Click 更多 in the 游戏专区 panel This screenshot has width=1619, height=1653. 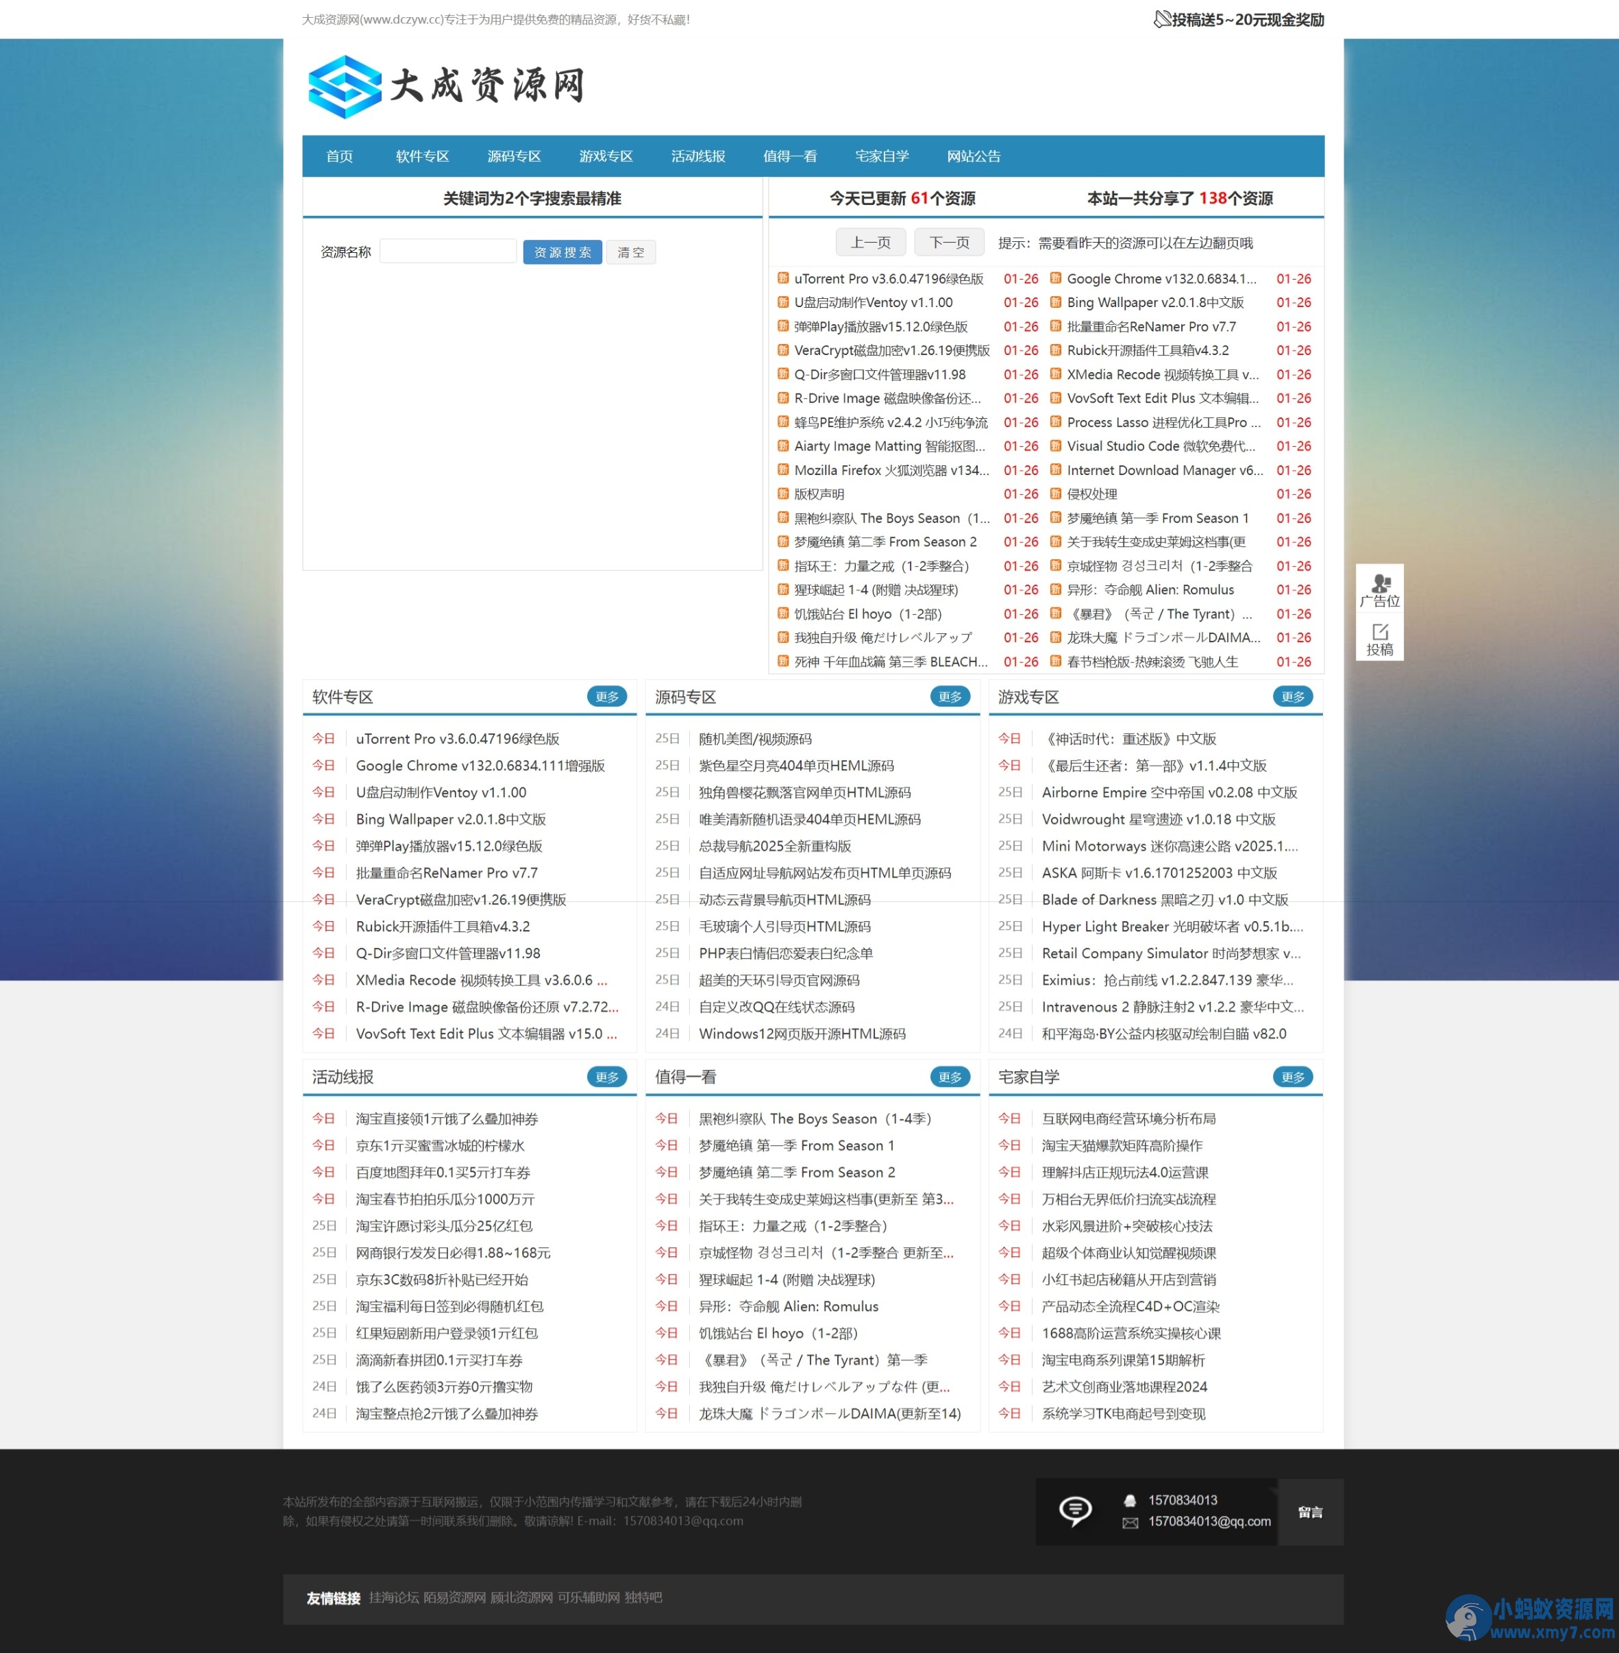click(1294, 697)
